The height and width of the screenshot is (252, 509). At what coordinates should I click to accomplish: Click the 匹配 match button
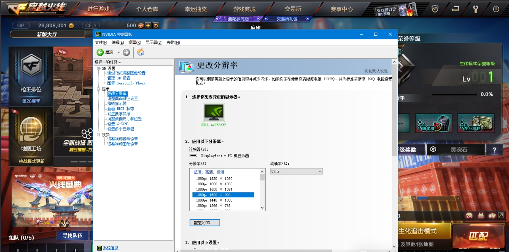tap(478, 236)
